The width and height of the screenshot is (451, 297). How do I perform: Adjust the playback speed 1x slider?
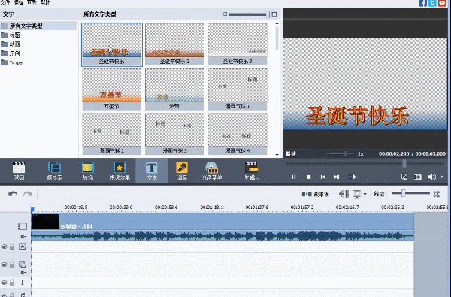[344, 153]
